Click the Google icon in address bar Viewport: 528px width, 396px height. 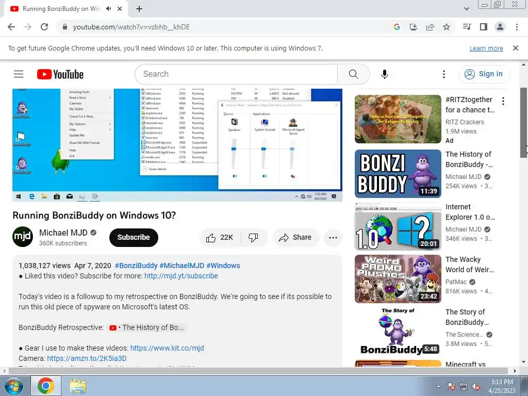397,27
